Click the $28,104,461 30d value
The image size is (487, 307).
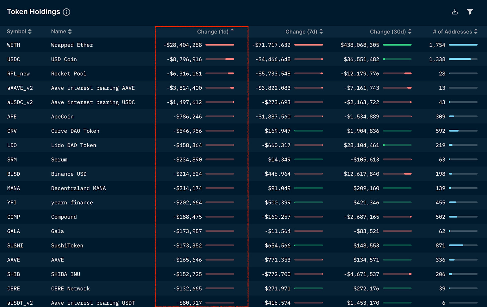coord(362,145)
